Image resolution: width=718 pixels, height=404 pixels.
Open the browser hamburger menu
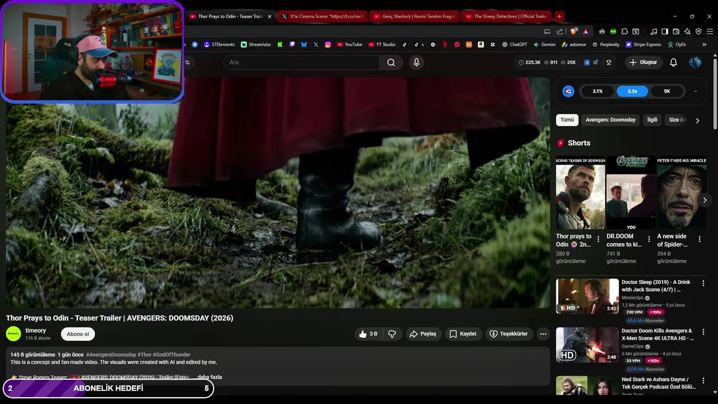click(710, 31)
